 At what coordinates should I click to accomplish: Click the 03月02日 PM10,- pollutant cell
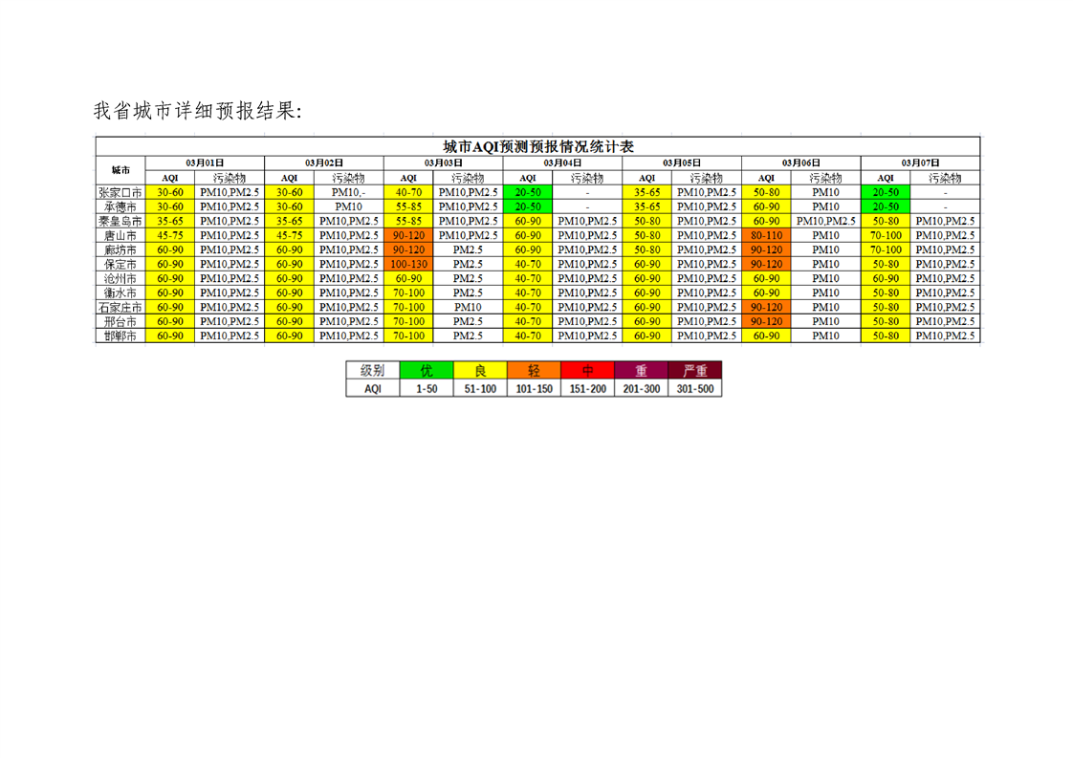click(x=348, y=192)
